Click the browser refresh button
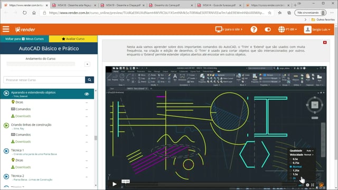The image size is (338, 190). (x=25, y=13)
